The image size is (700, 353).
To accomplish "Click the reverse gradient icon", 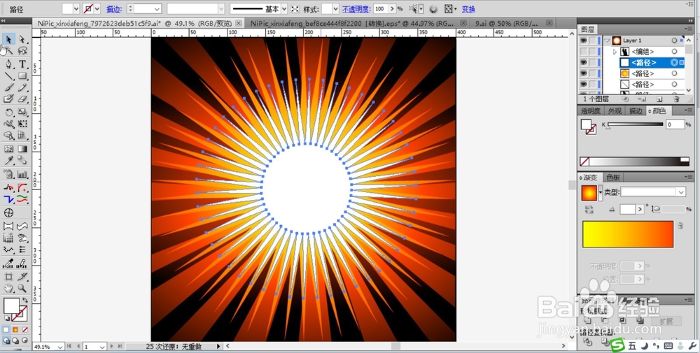I will 589,209.
